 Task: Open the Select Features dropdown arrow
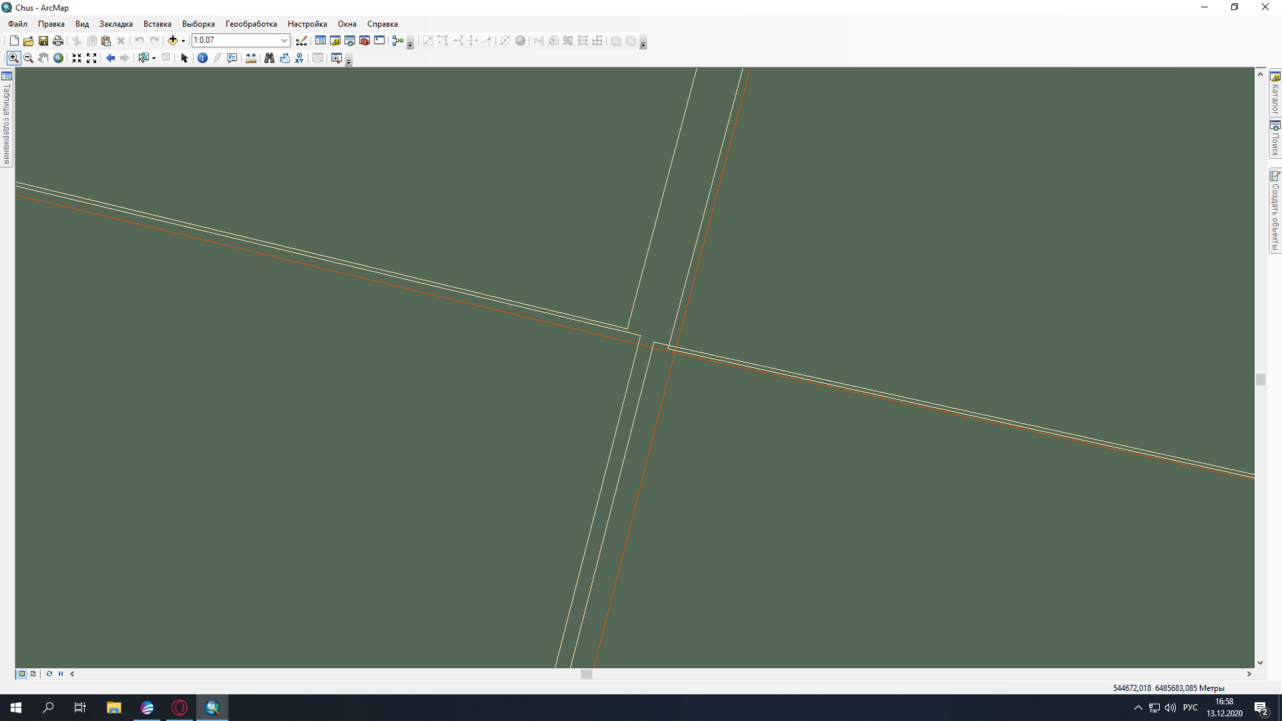[x=153, y=58]
